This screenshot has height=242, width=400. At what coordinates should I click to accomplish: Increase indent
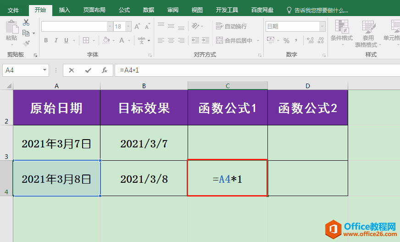[206, 40]
